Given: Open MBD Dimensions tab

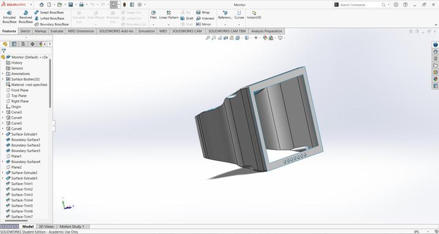Looking at the screenshot, I should click(81, 31).
